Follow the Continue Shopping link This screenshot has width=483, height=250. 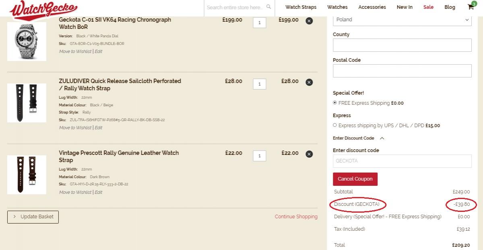(x=296, y=217)
